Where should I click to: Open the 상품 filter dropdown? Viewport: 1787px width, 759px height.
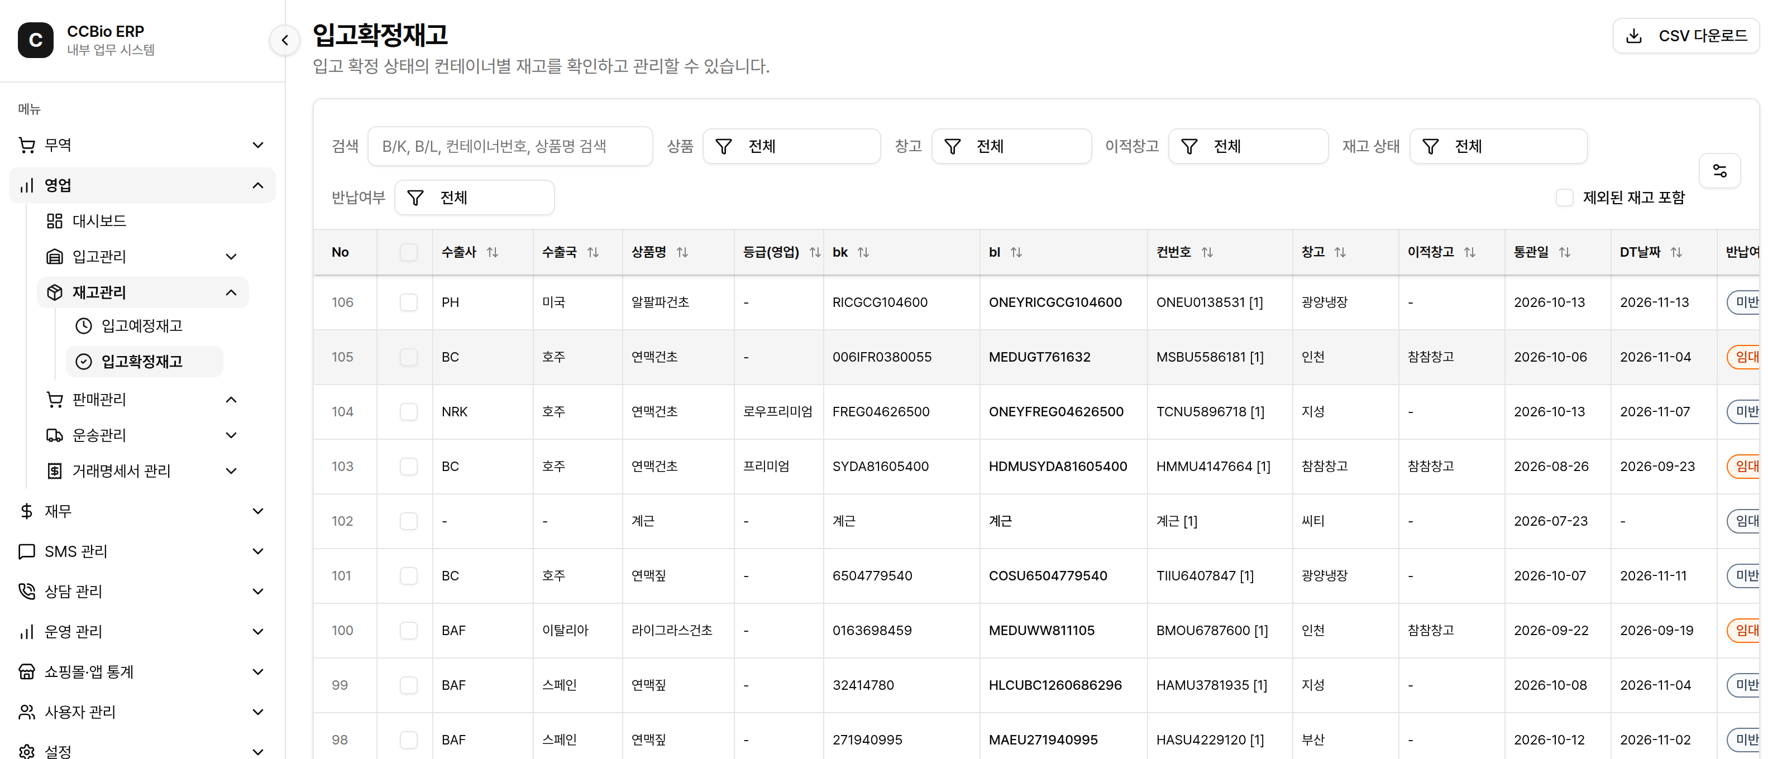coord(791,146)
